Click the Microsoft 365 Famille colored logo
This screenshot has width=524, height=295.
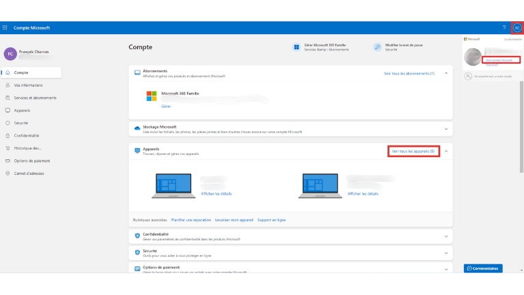click(151, 96)
